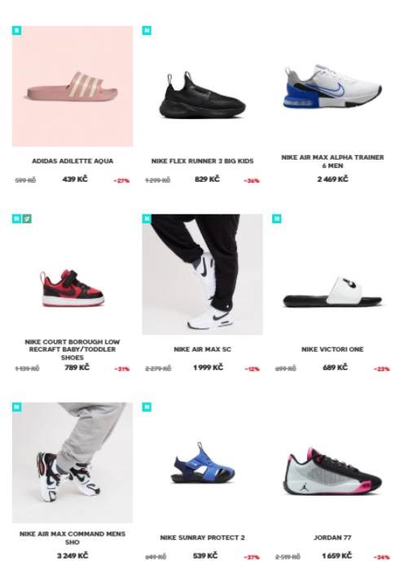Image resolution: width=404 pixels, height=587 pixels.
Task: Click the N badge on Adidas Adilette Aqua
Action: click(16, 30)
